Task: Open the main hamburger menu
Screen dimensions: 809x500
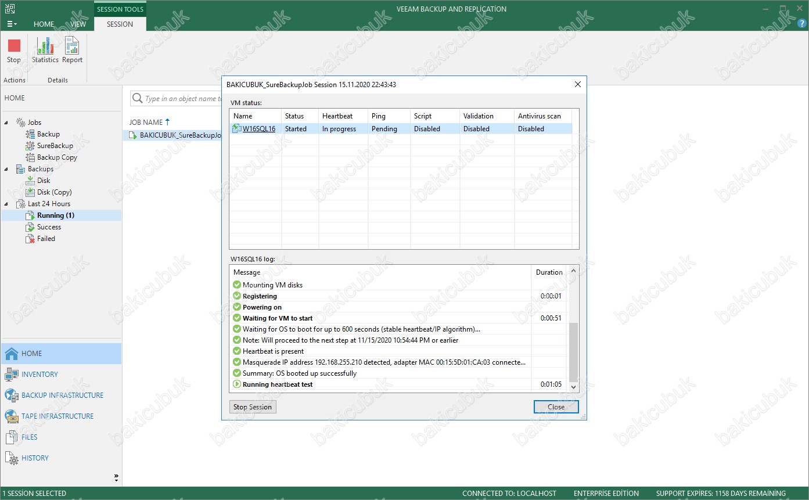Action: [12, 24]
